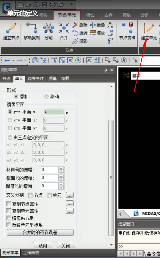The height and width of the screenshot is (258, 160).
Task: Switch to the 荷载 panel tab
Action: [65, 79]
